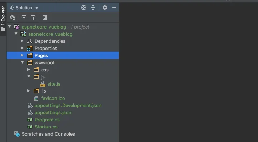Select appsettings.json file name
The image size is (258, 142).
tap(53, 113)
